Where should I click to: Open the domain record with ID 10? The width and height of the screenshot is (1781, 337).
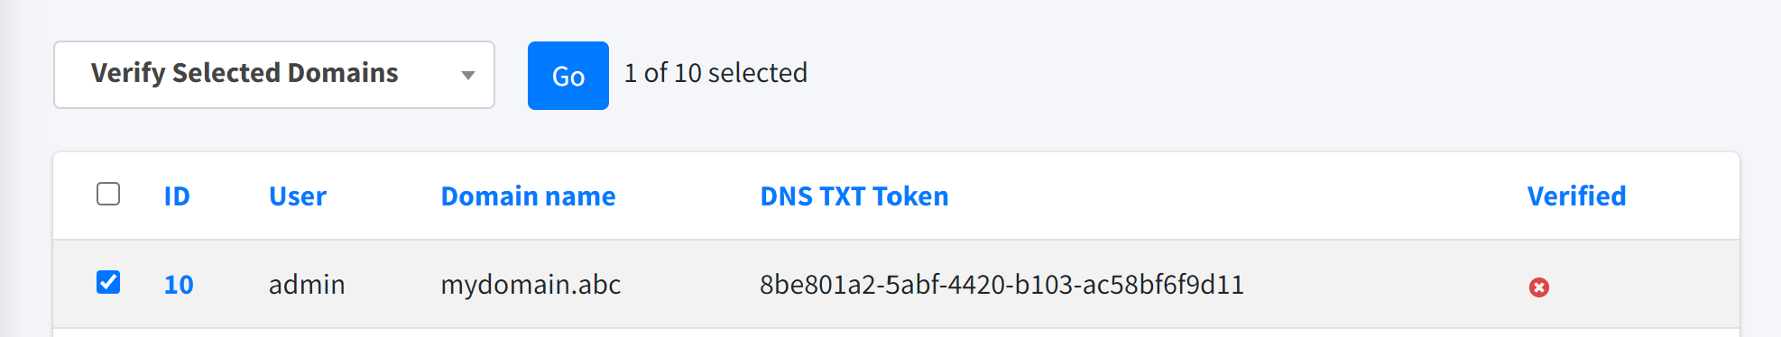pos(179,285)
